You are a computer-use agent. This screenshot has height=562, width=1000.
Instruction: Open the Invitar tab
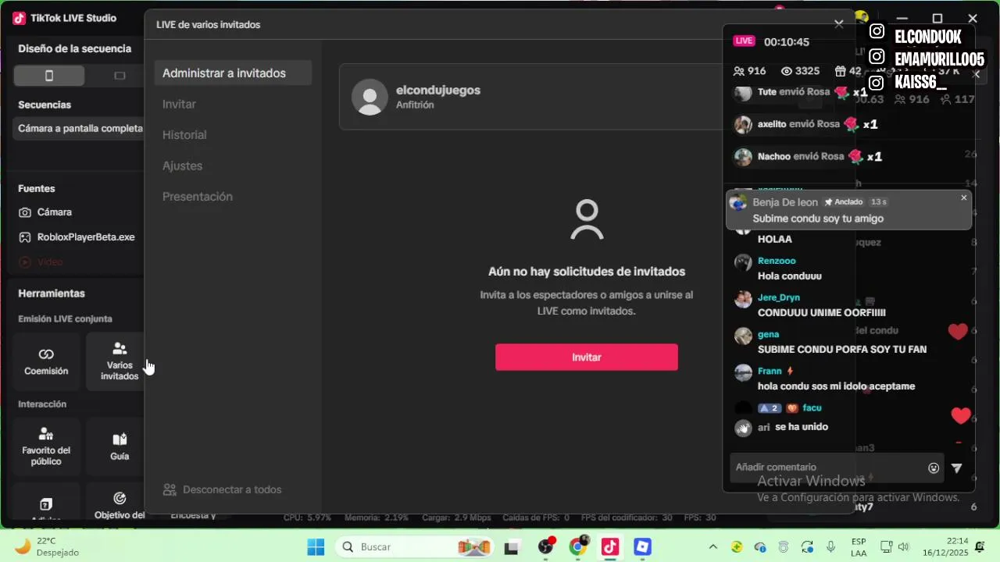tap(179, 104)
